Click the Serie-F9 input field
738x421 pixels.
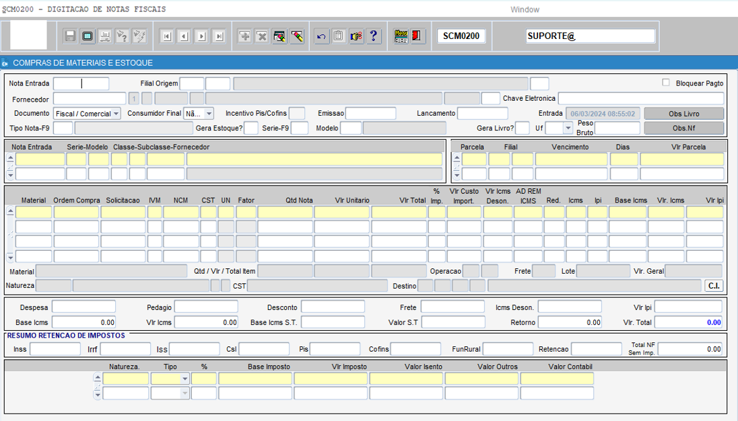pos(300,128)
